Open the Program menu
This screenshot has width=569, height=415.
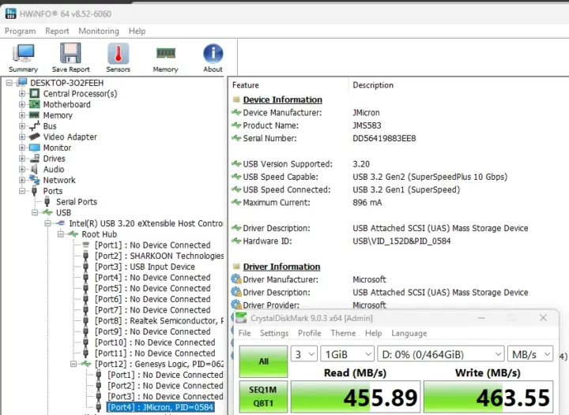coord(21,31)
